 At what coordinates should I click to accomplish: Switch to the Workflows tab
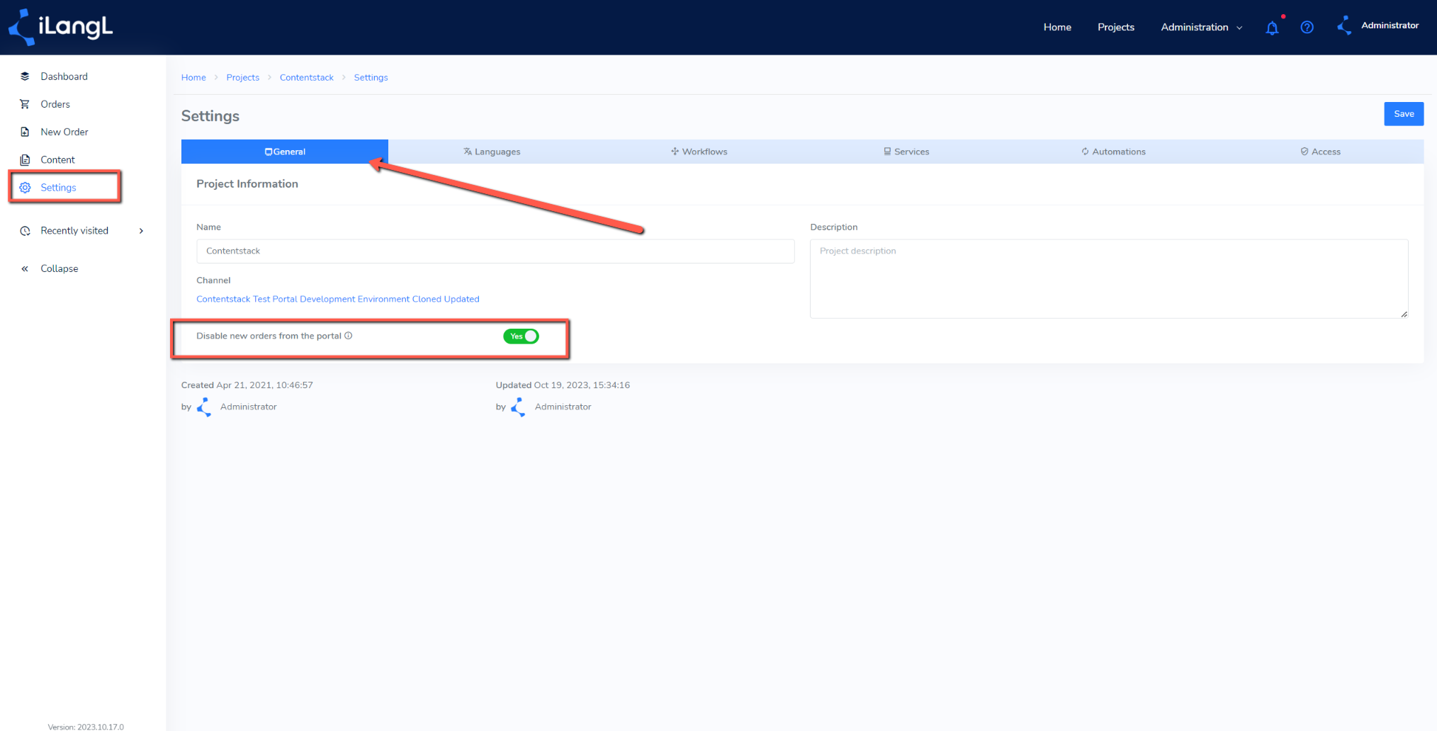coord(699,152)
